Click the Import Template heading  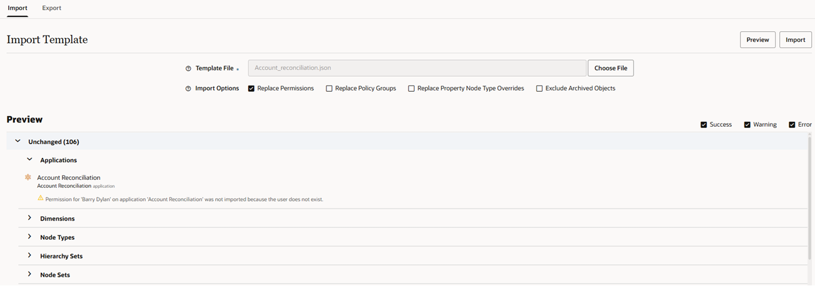(x=47, y=40)
